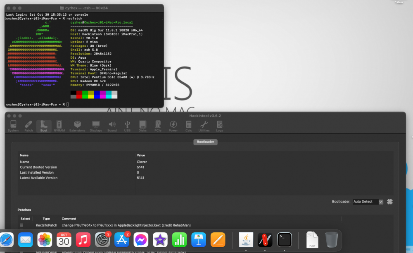
Task: Click the Comment column header in Patches
Action: [x=69, y=219]
